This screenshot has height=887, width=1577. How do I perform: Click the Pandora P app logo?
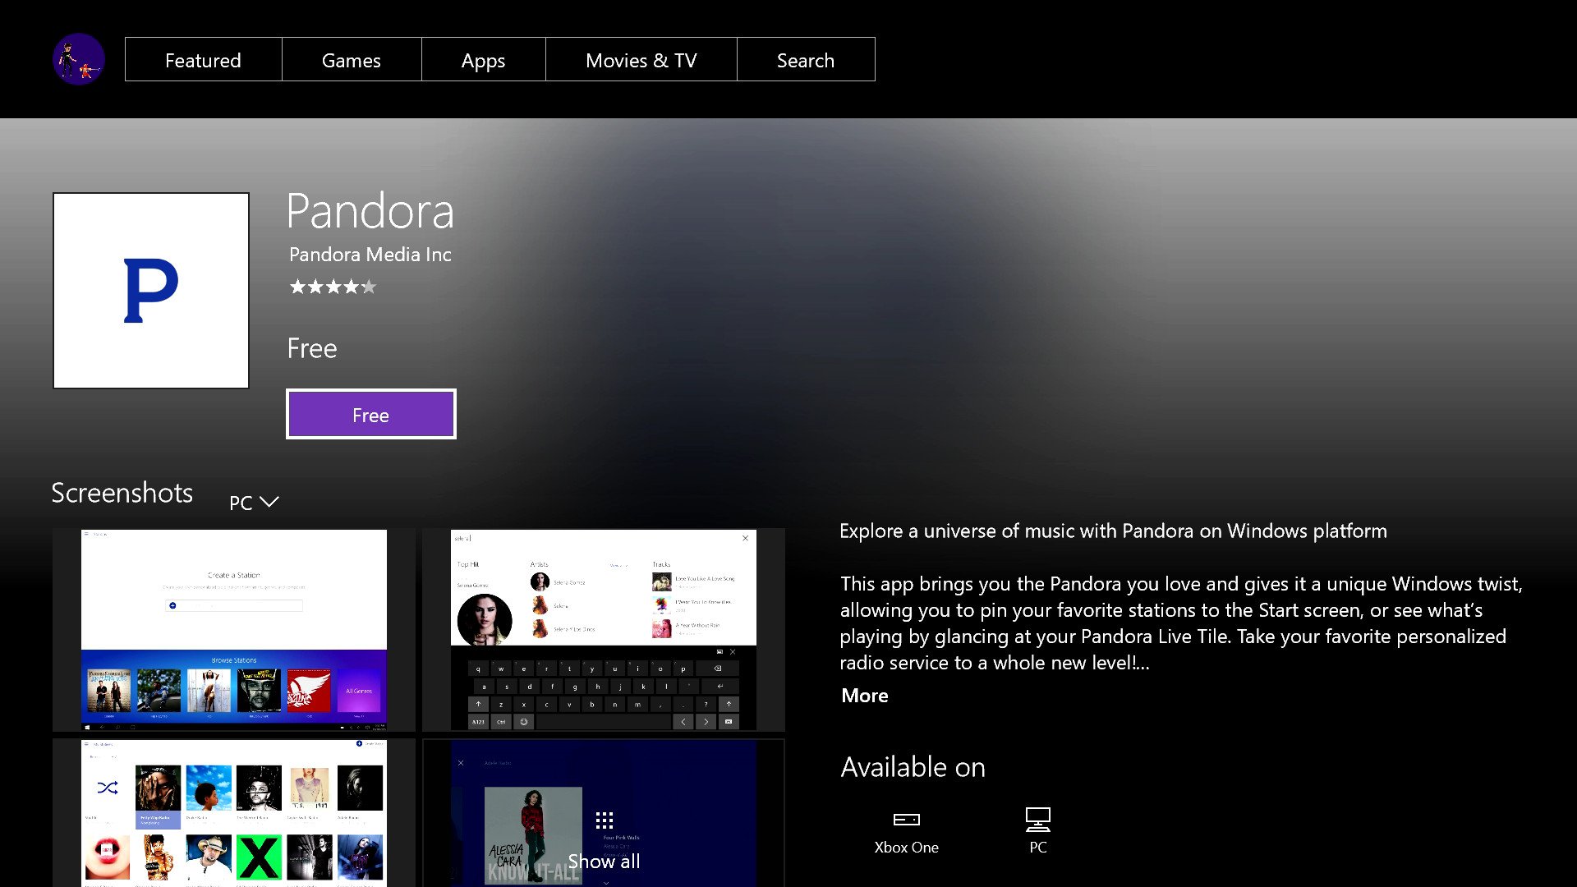click(x=151, y=291)
